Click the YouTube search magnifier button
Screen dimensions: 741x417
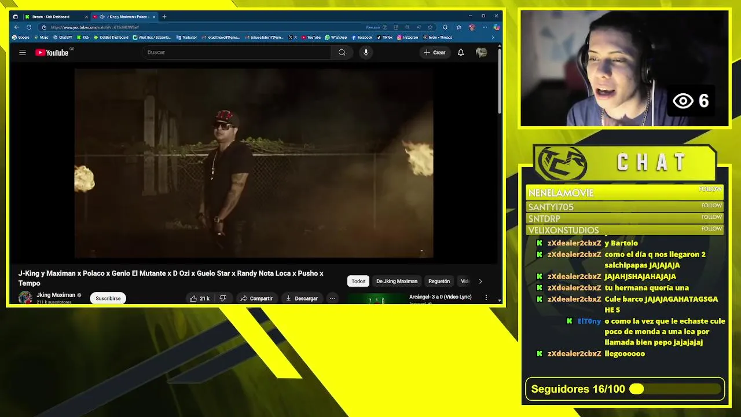(342, 52)
